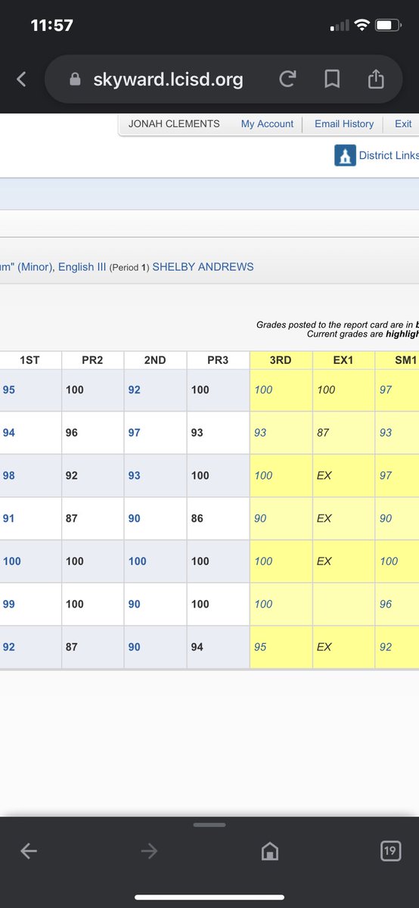Image resolution: width=419 pixels, height=908 pixels.
Task: Open the 1ST grade 91
Action: click(x=9, y=518)
